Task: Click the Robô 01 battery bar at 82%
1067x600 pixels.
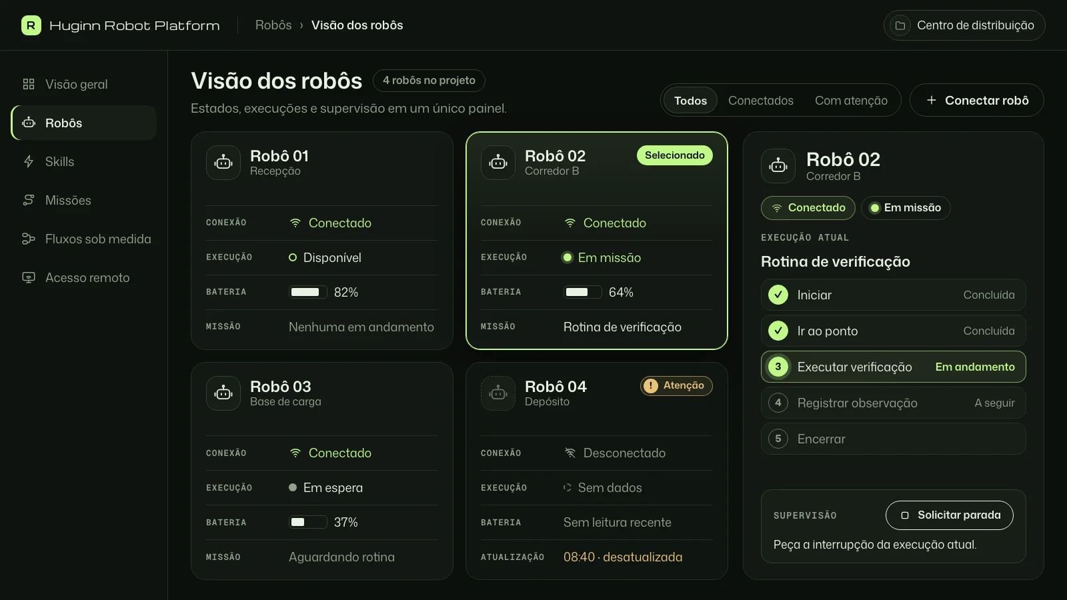Action: pos(308,292)
